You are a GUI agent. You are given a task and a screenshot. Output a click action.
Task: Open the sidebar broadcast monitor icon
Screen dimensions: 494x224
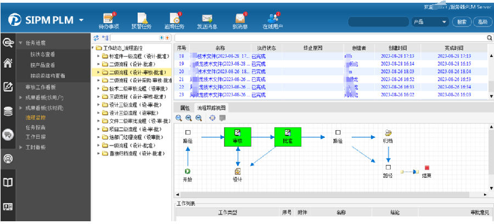click(x=8, y=159)
